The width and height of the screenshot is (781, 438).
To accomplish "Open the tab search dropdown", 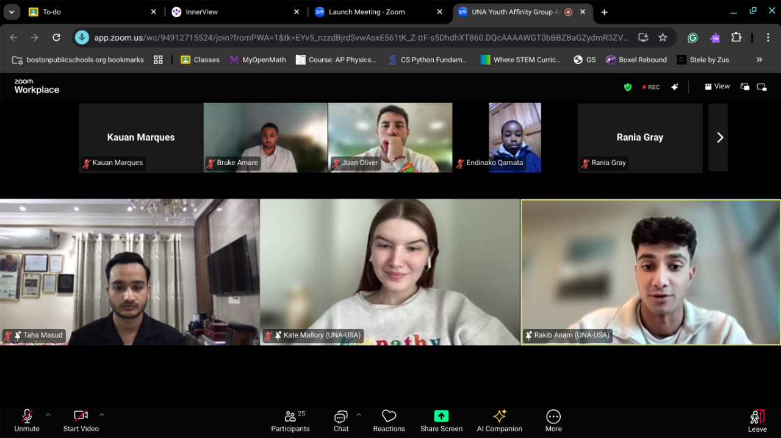I will 12,12.
